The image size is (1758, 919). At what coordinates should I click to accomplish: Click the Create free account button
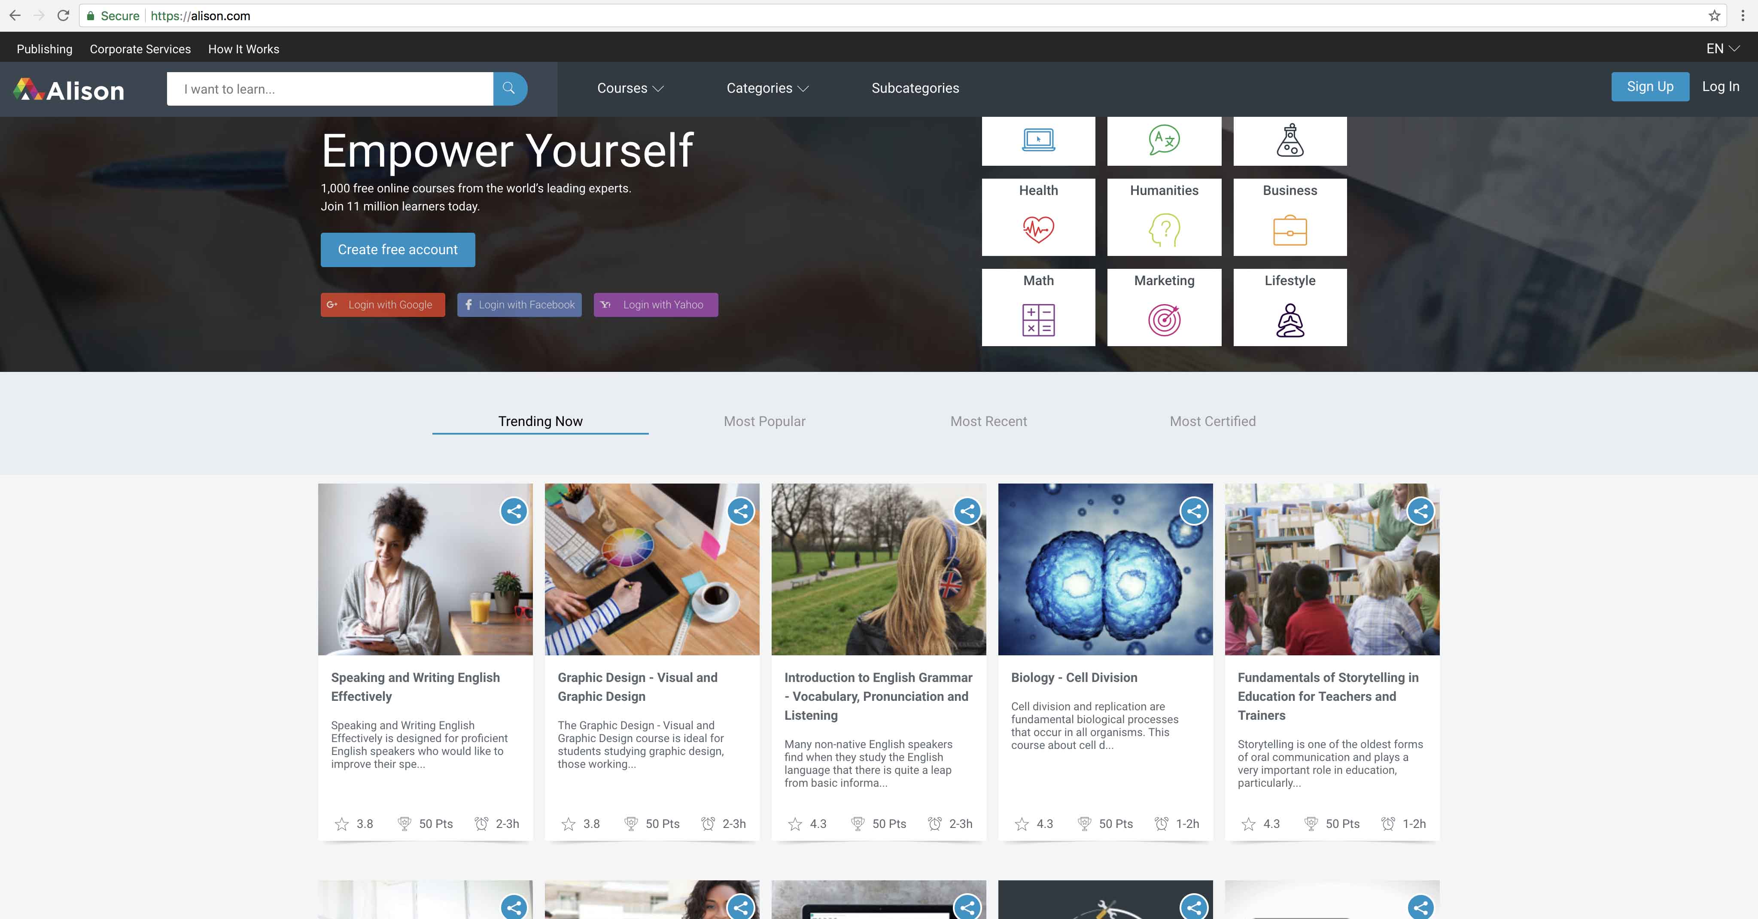click(x=398, y=250)
